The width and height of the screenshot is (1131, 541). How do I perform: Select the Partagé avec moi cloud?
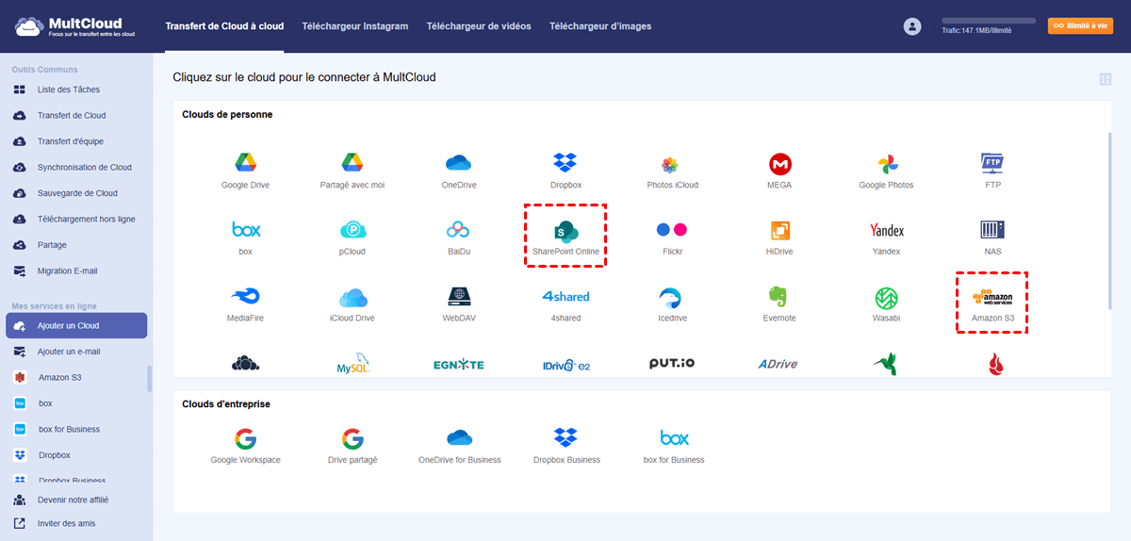352,171
